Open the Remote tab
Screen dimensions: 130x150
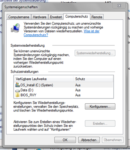click(97, 17)
